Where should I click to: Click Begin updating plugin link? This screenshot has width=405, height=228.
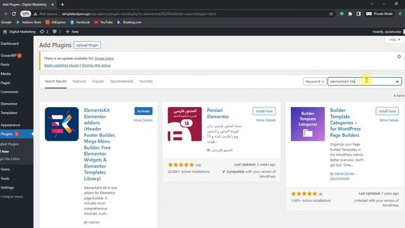61,66
